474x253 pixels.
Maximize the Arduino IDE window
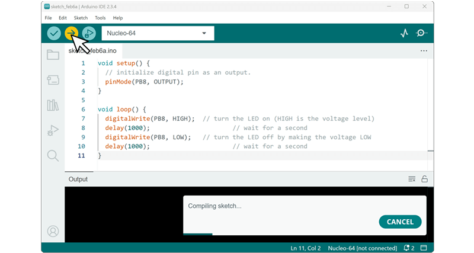pyautogui.click(x=406, y=7)
